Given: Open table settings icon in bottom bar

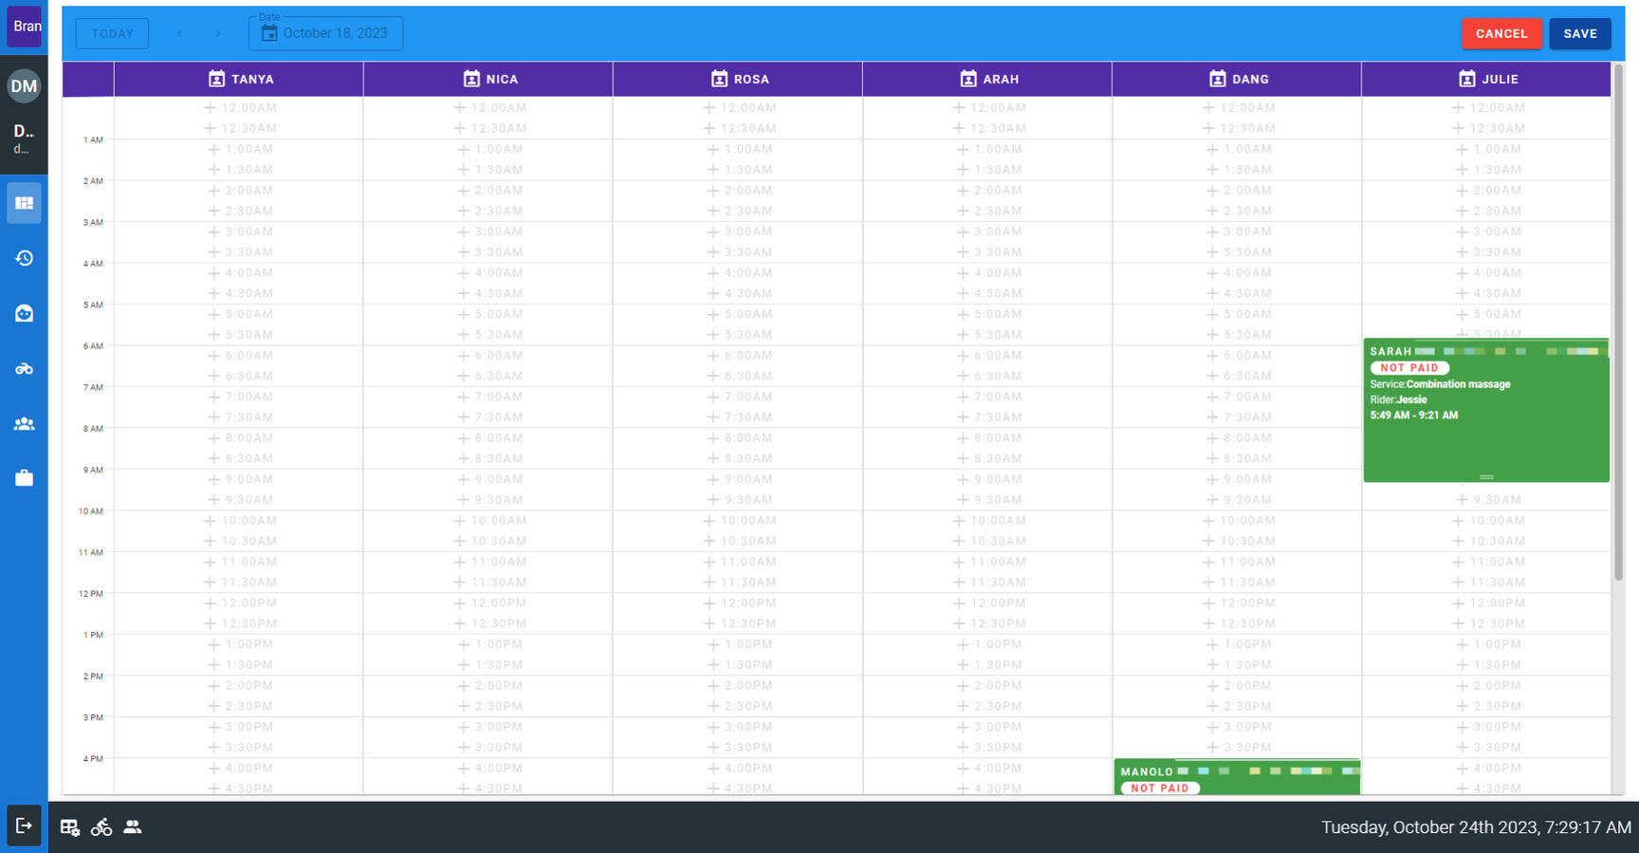Looking at the screenshot, I should click(x=69, y=827).
